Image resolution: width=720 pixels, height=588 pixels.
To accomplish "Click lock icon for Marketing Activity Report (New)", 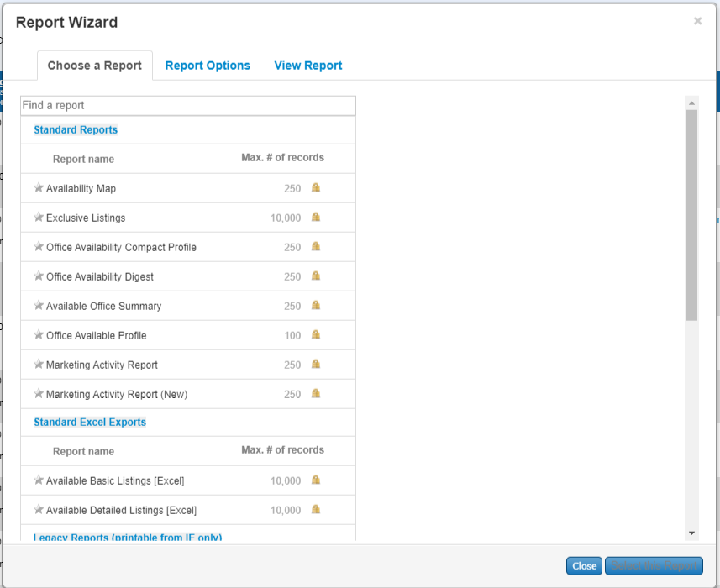I will click(316, 393).
